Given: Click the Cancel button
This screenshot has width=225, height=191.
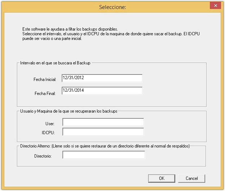Looking at the screenshot, I should [x=191, y=178].
